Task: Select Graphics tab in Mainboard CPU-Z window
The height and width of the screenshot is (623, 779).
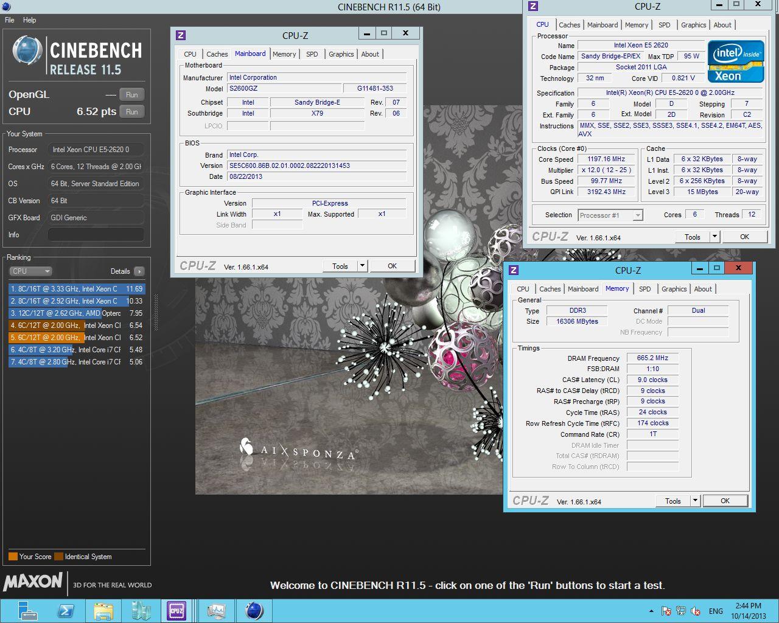Action: coord(341,54)
